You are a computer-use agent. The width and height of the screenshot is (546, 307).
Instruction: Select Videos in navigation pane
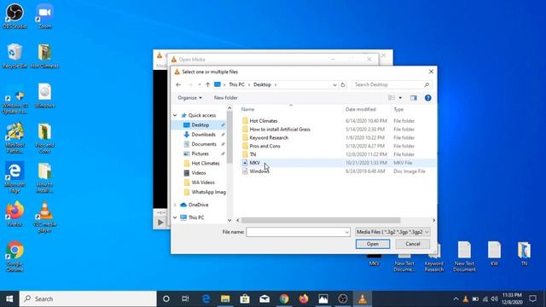tap(199, 172)
